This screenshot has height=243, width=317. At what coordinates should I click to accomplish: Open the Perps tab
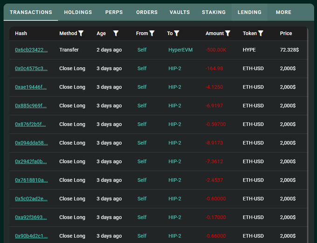coord(114,12)
